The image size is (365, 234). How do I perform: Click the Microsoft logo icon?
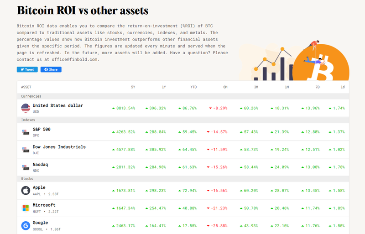point(26,208)
